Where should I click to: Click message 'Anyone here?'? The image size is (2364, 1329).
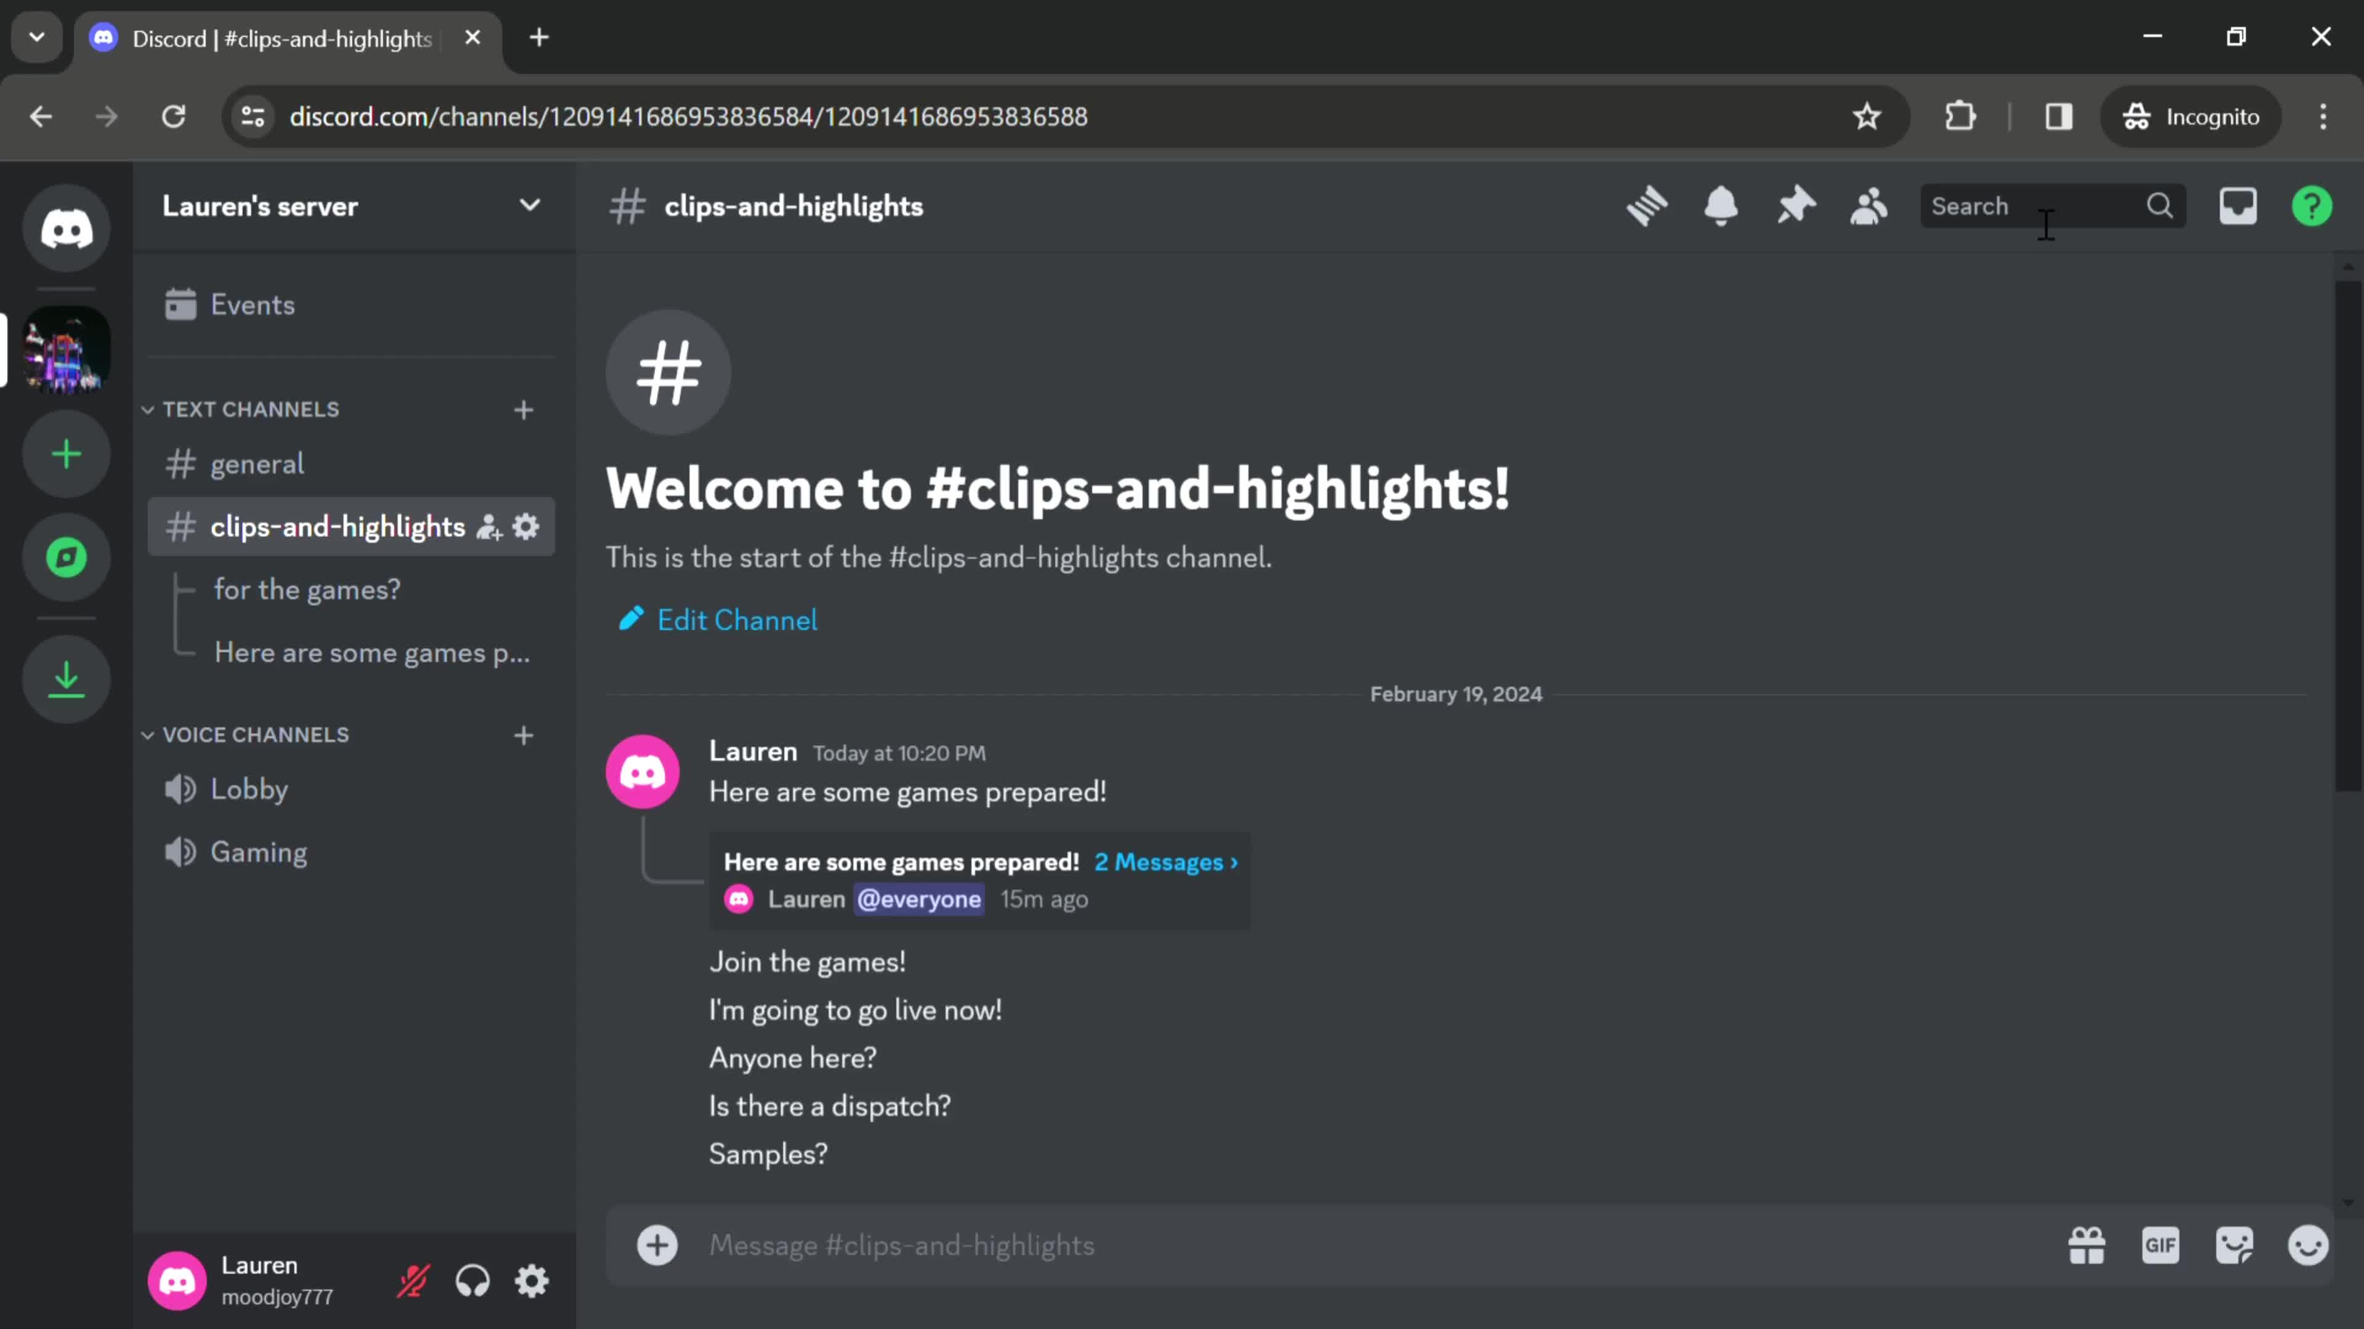tap(793, 1058)
